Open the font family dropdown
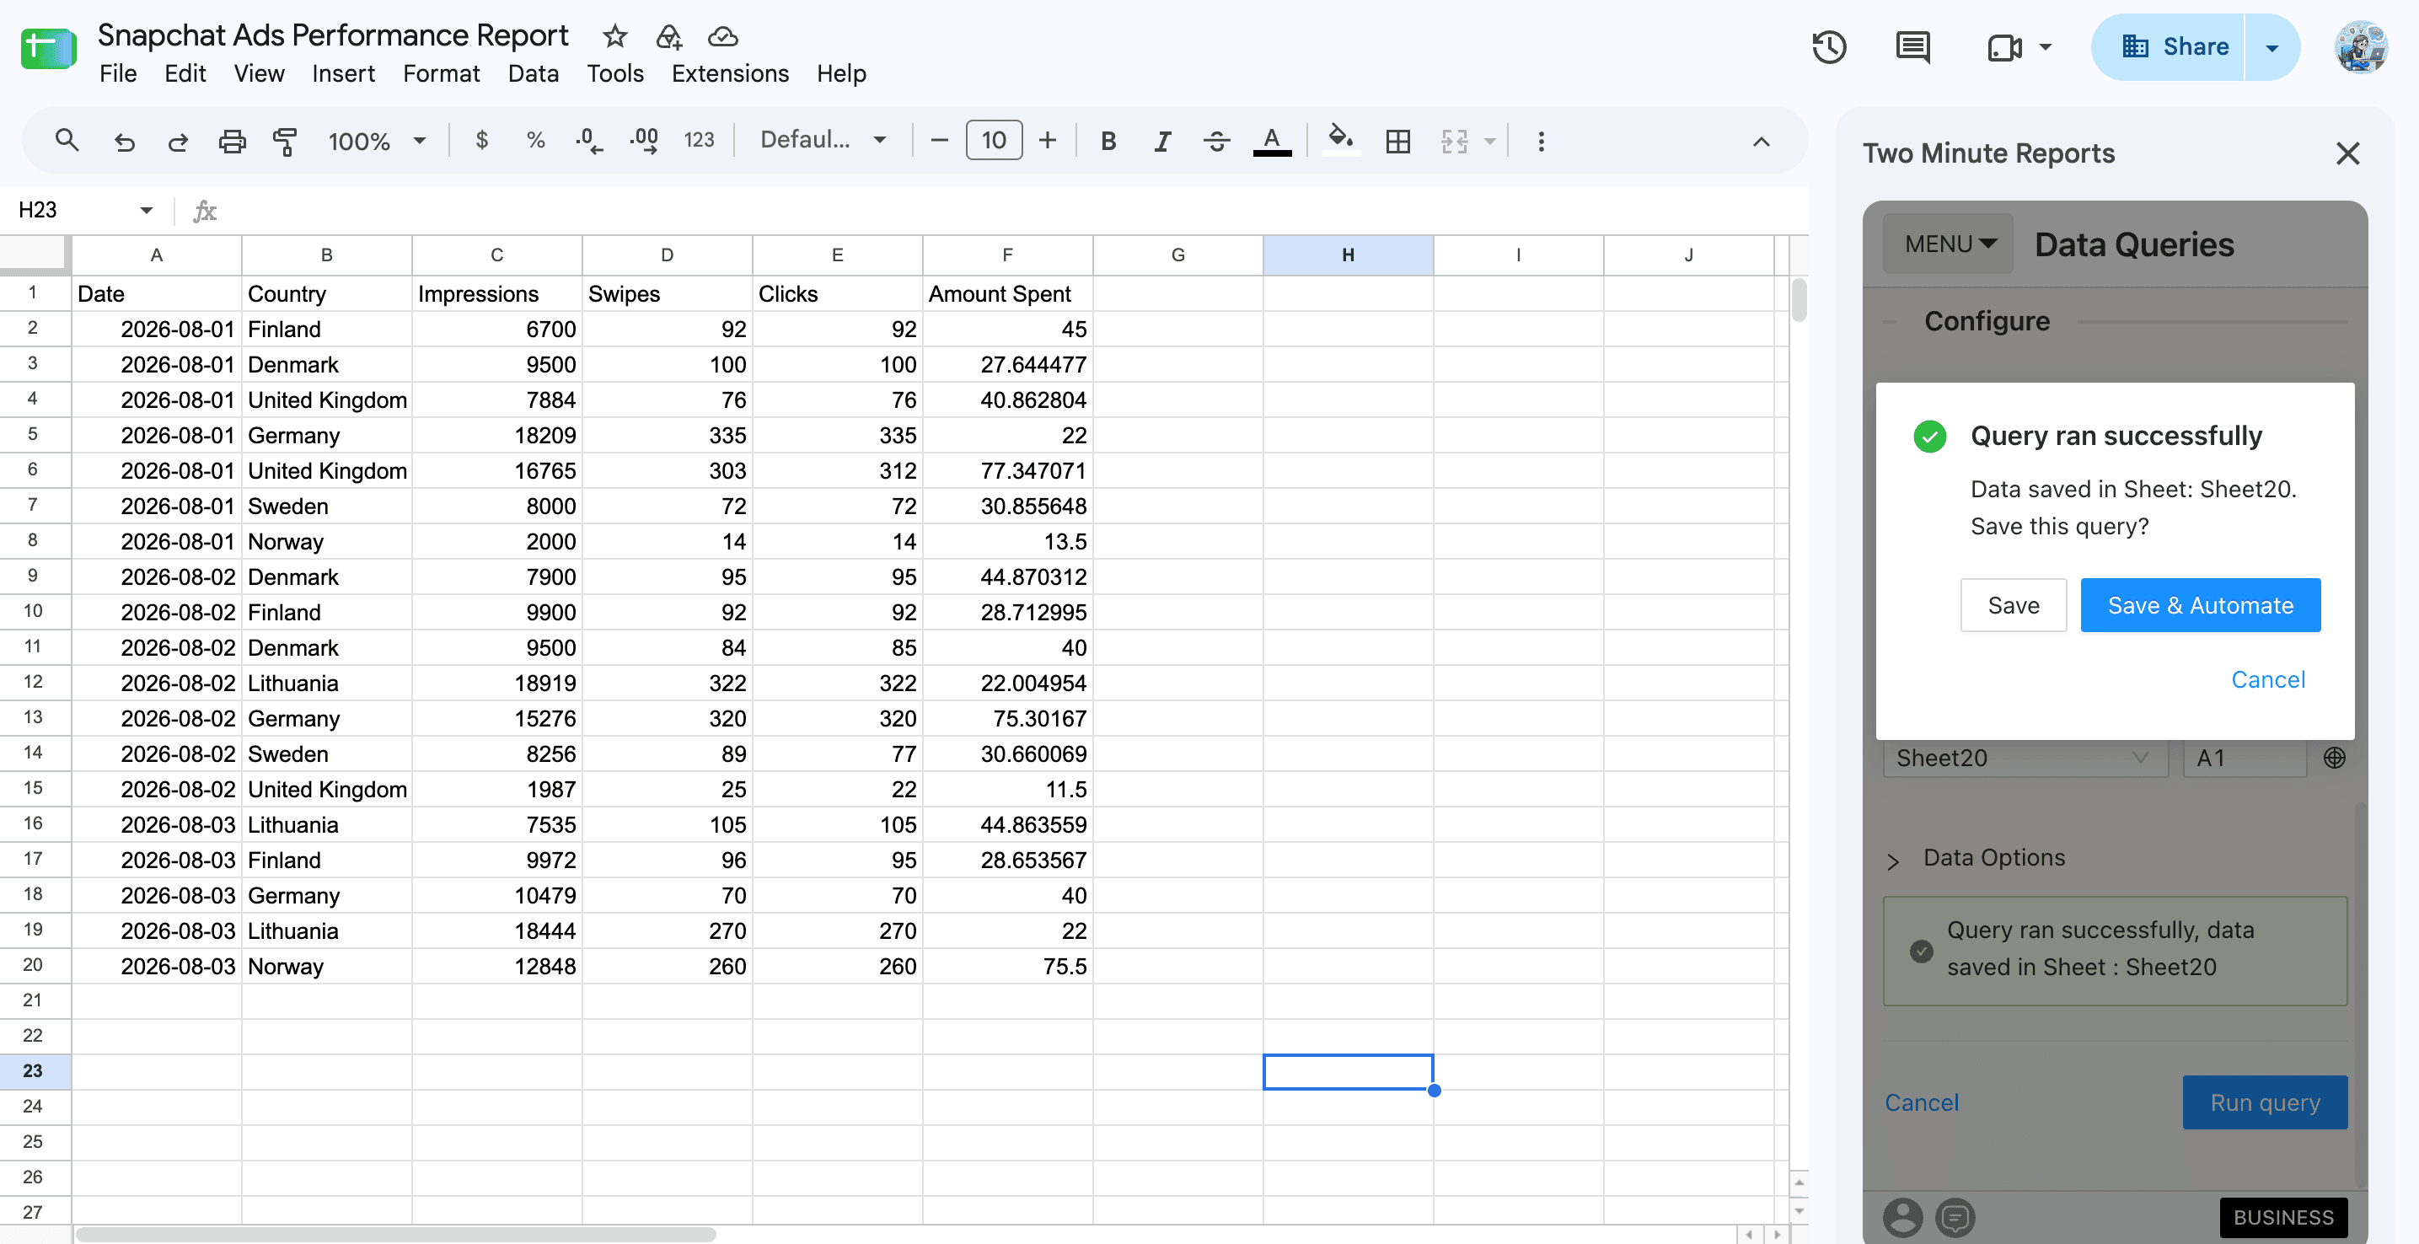The height and width of the screenshot is (1244, 2419). pos(823,141)
